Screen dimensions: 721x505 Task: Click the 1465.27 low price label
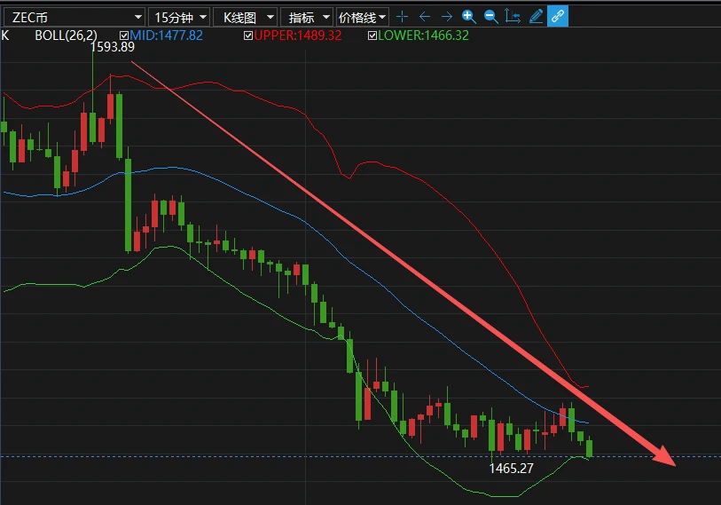(511, 469)
